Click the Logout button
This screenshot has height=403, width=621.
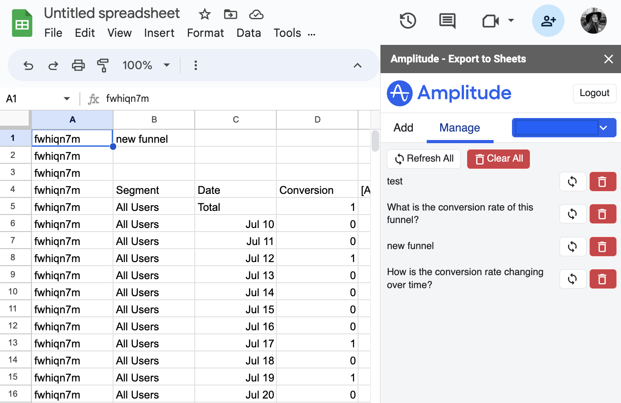click(595, 93)
